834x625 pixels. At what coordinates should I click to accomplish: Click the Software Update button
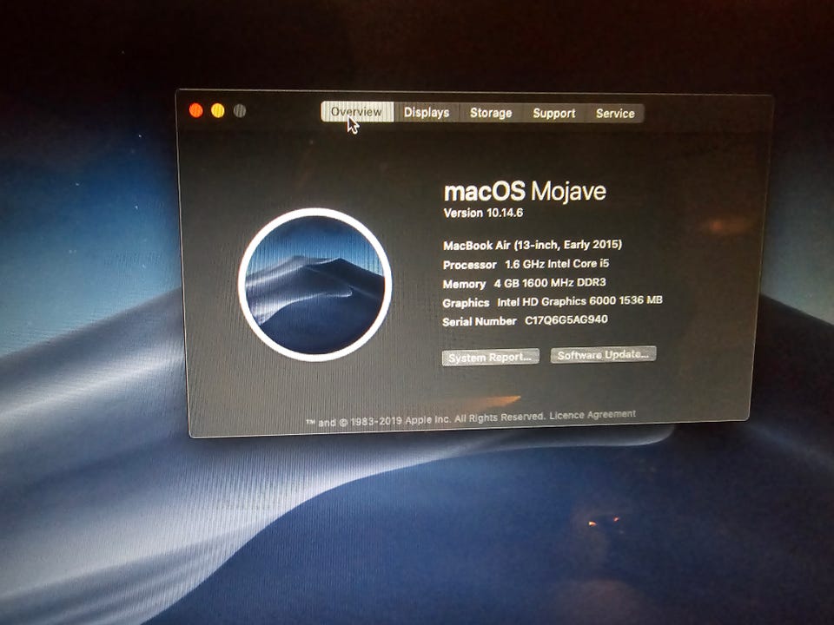(603, 354)
